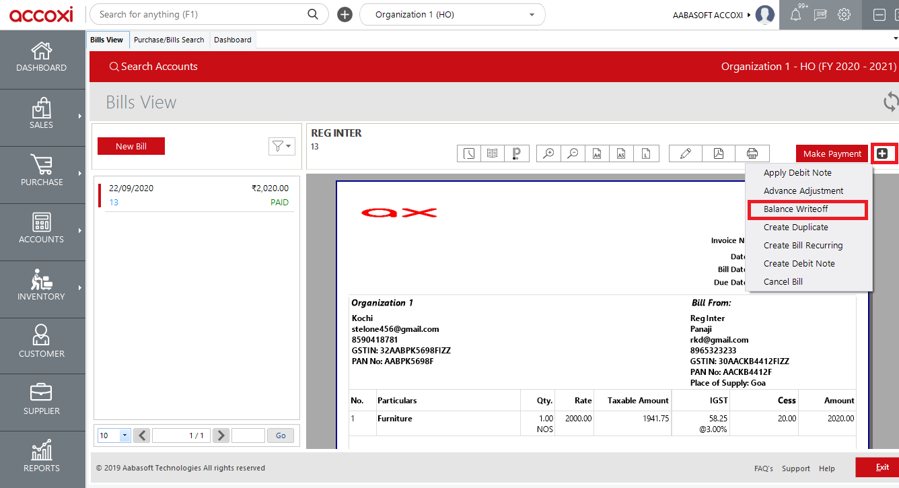The height and width of the screenshot is (488, 899).
Task: Refresh the Bills View with sync icon
Action: coord(891,102)
